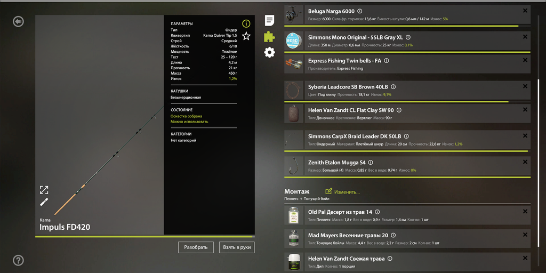Select the Mad Mayers boilies jar thumbnail

294,238
